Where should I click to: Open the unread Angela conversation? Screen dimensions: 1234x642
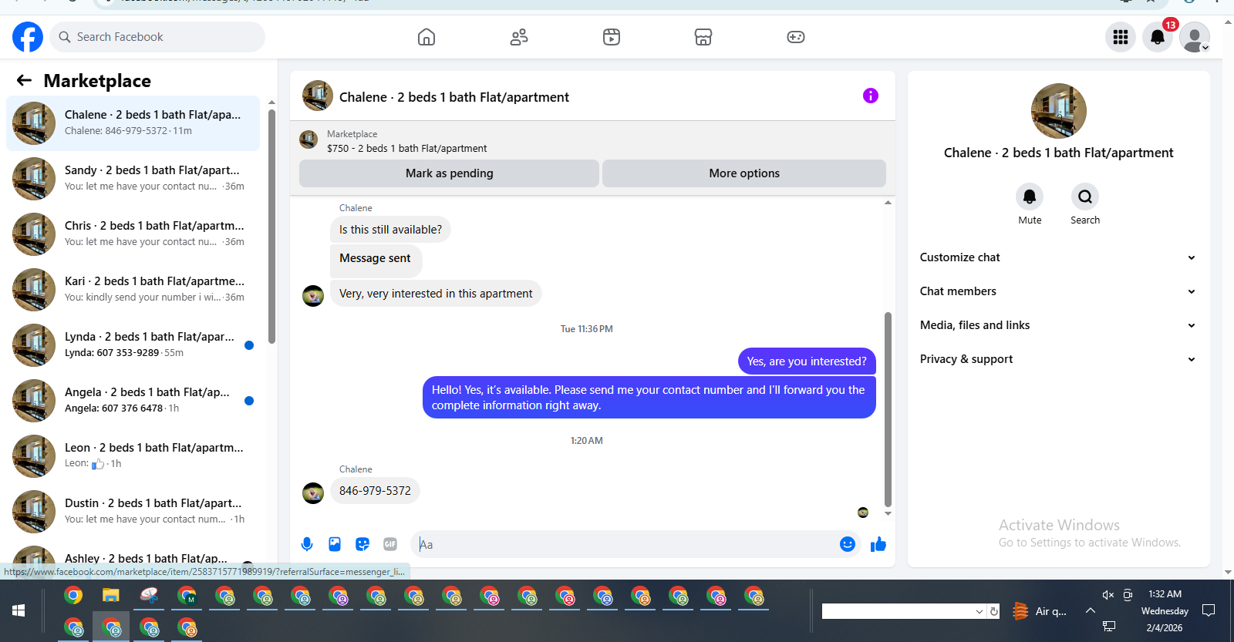pyautogui.click(x=133, y=401)
